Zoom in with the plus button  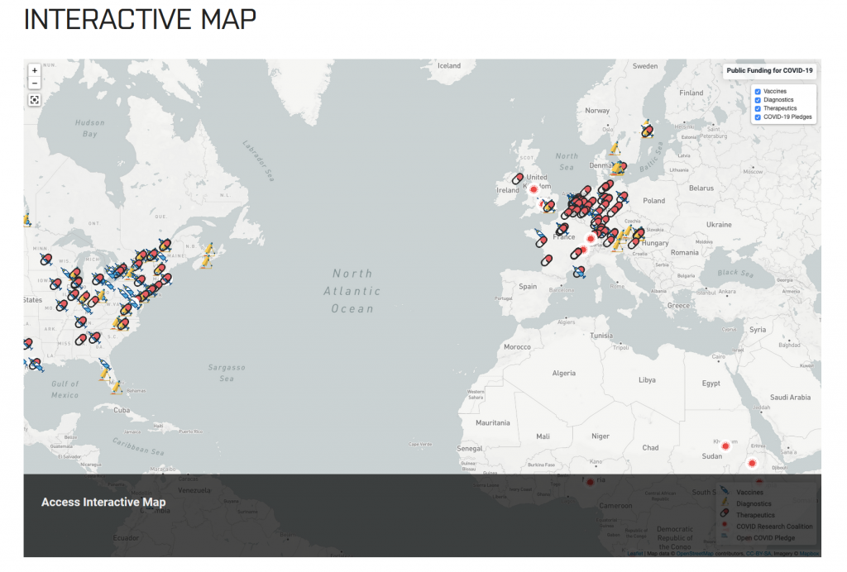(35, 70)
